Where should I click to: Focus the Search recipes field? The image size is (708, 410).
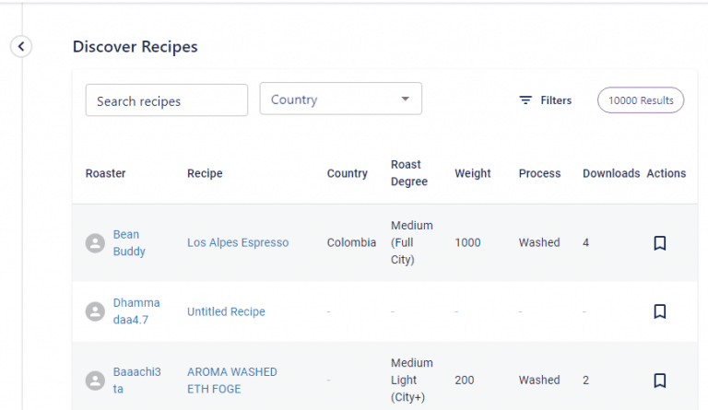point(166,100)
